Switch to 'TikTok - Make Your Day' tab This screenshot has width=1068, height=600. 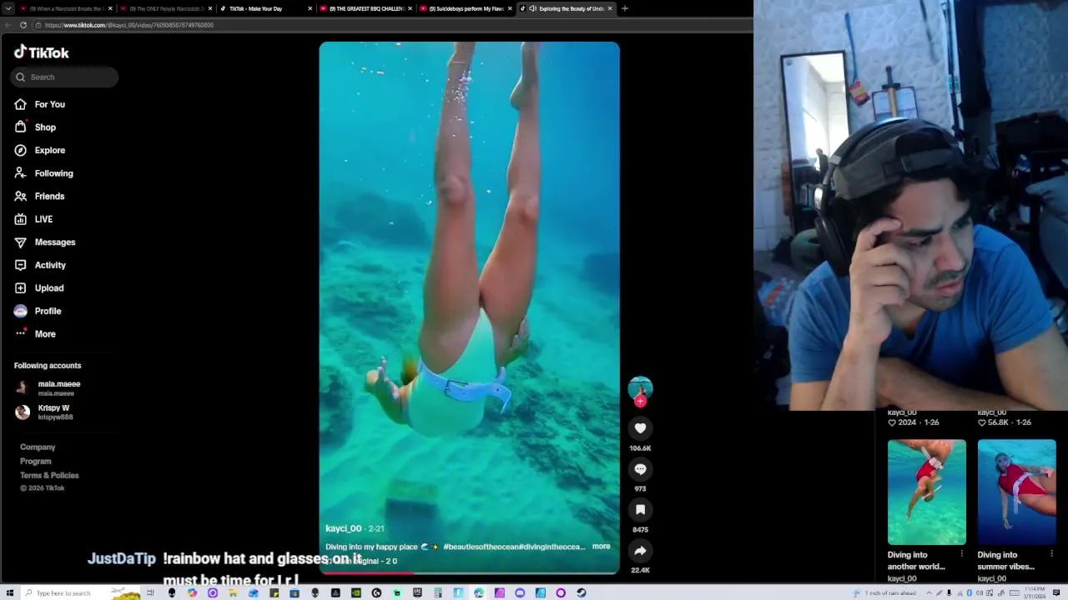[265, 8]
